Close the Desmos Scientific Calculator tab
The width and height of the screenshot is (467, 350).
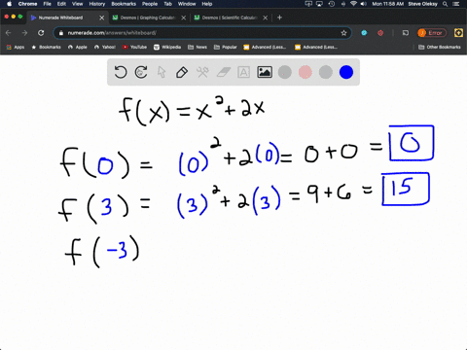click(266, 17)
